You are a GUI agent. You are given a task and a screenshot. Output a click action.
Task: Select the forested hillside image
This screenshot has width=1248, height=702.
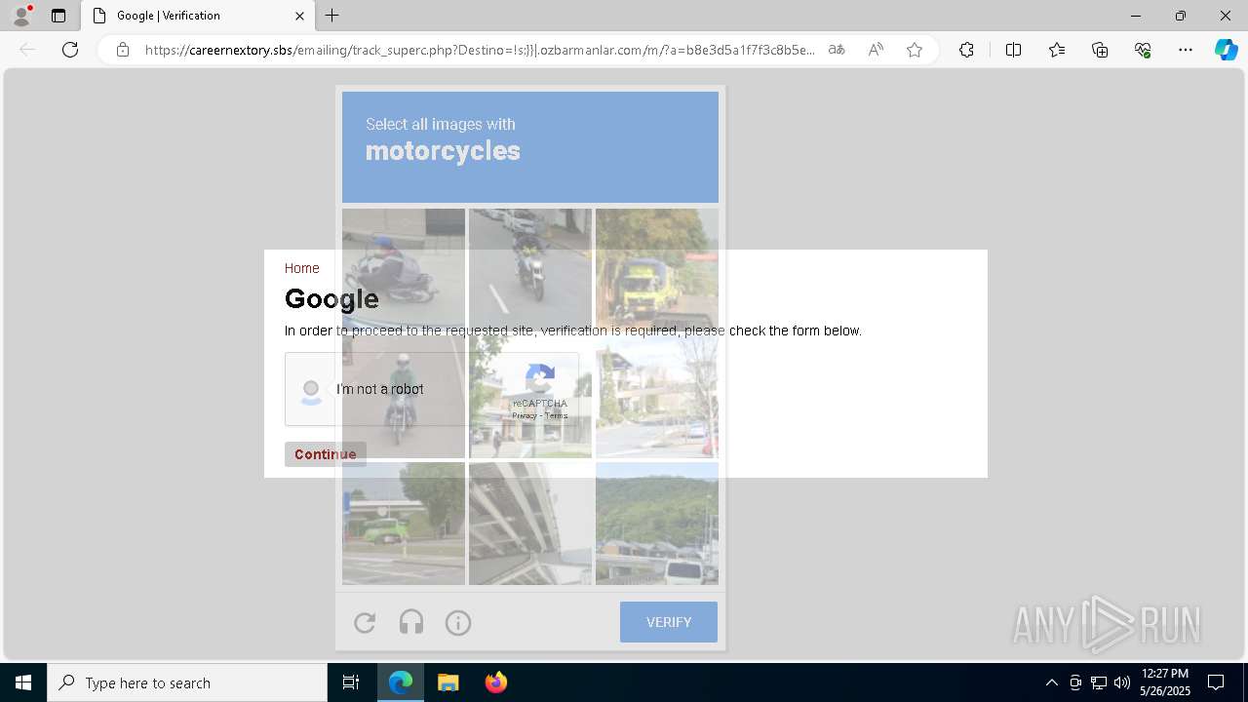657,524
